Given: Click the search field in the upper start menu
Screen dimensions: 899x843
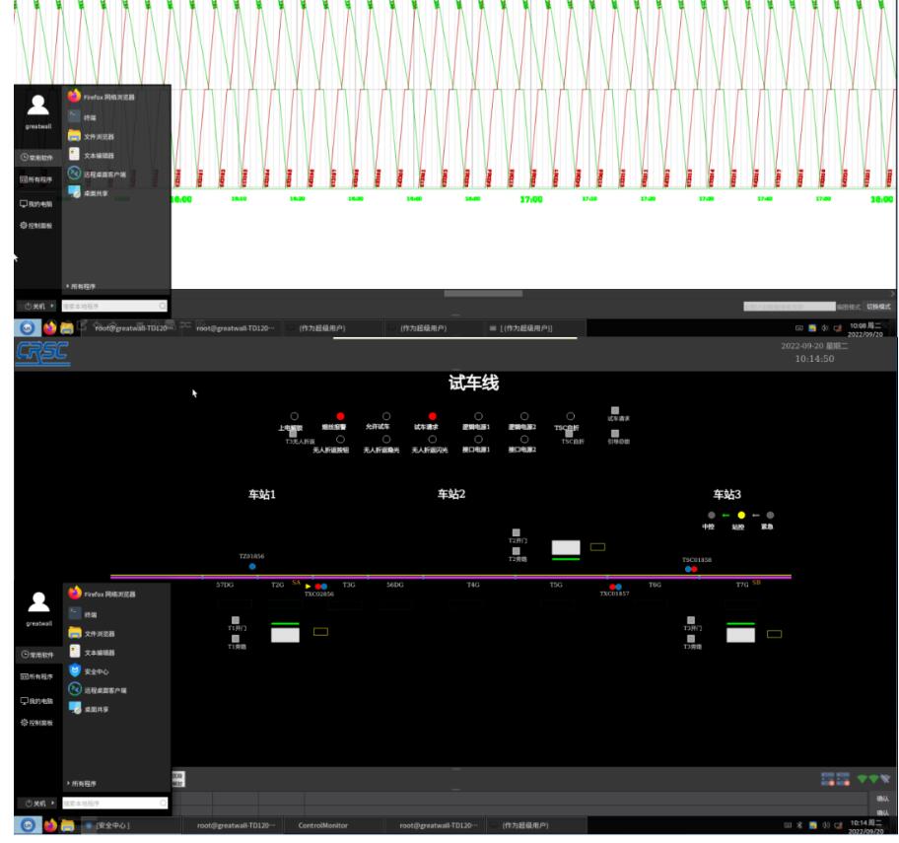Looking at the screenshot, I should [113, 307].
